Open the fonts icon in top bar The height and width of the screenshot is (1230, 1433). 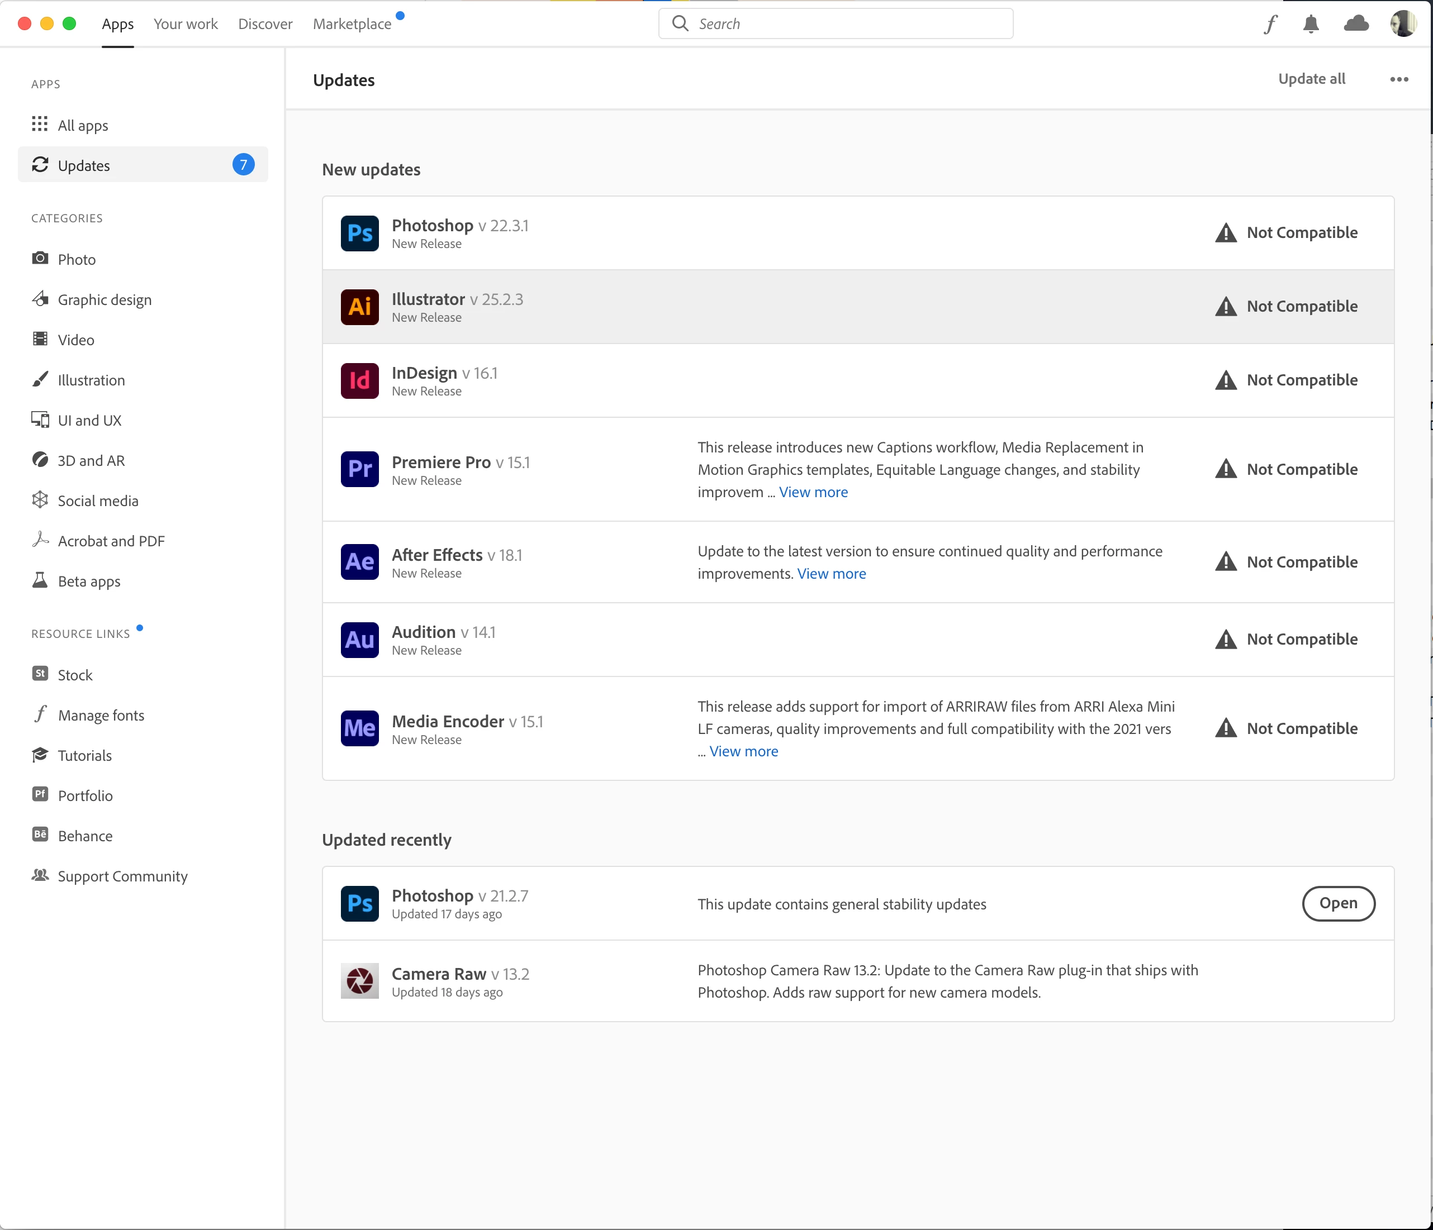point(1270,24)
